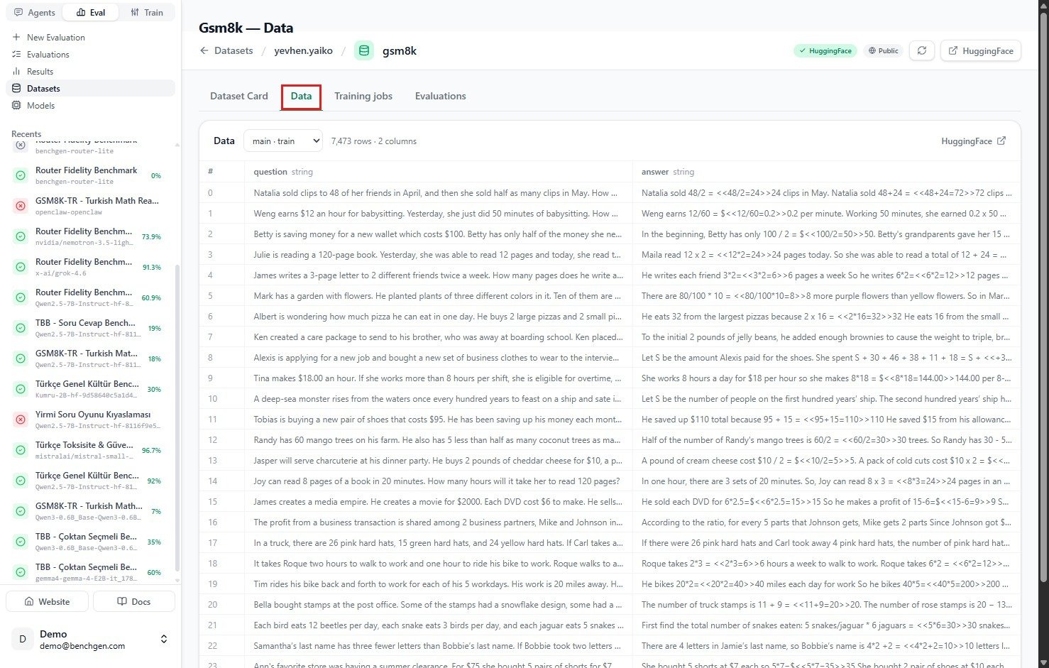
Task: Open TBB - Çoktan Seçmeli 60% recent item
Action: click(x=90, y=572)
